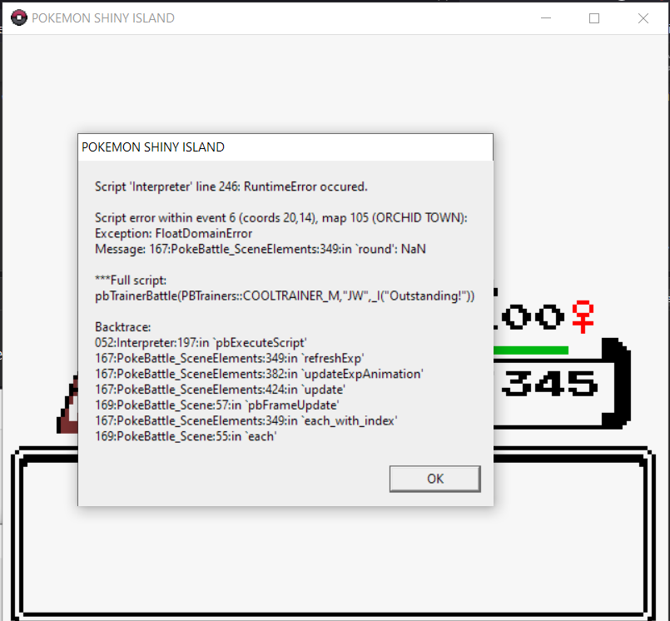Click the empty battle message box
Screen dimensions: 670x621
point(333,534)
